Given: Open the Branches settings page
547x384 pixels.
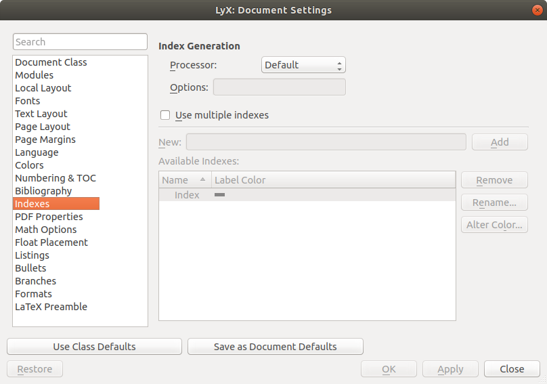Looking at the screenshot, I should [x=36, y=281].
